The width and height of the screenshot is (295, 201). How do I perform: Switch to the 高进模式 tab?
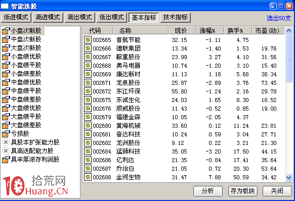click(x=48, y=18)
